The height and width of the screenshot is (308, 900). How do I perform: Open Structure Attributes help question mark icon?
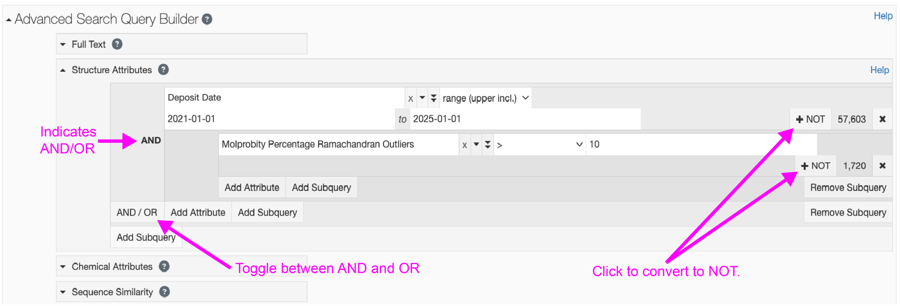(x=163, y=70)
